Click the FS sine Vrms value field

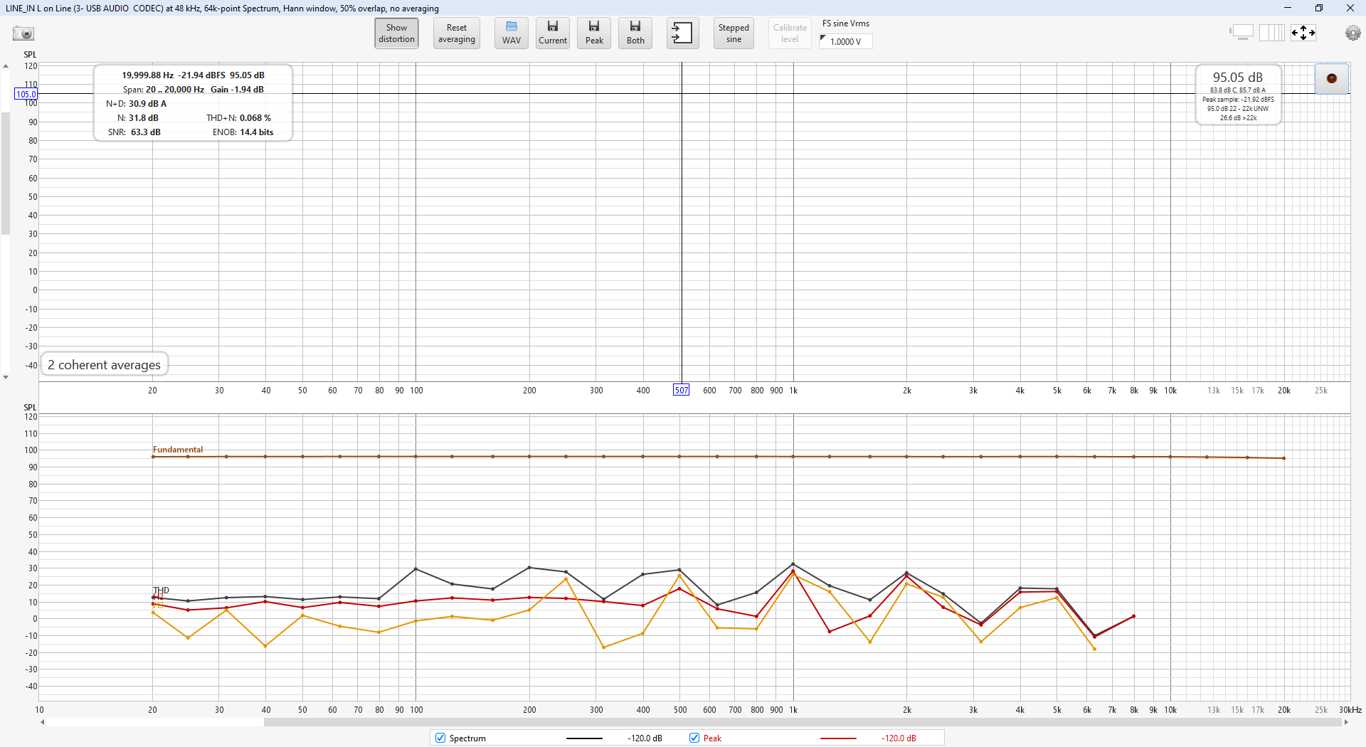[846, 41]
